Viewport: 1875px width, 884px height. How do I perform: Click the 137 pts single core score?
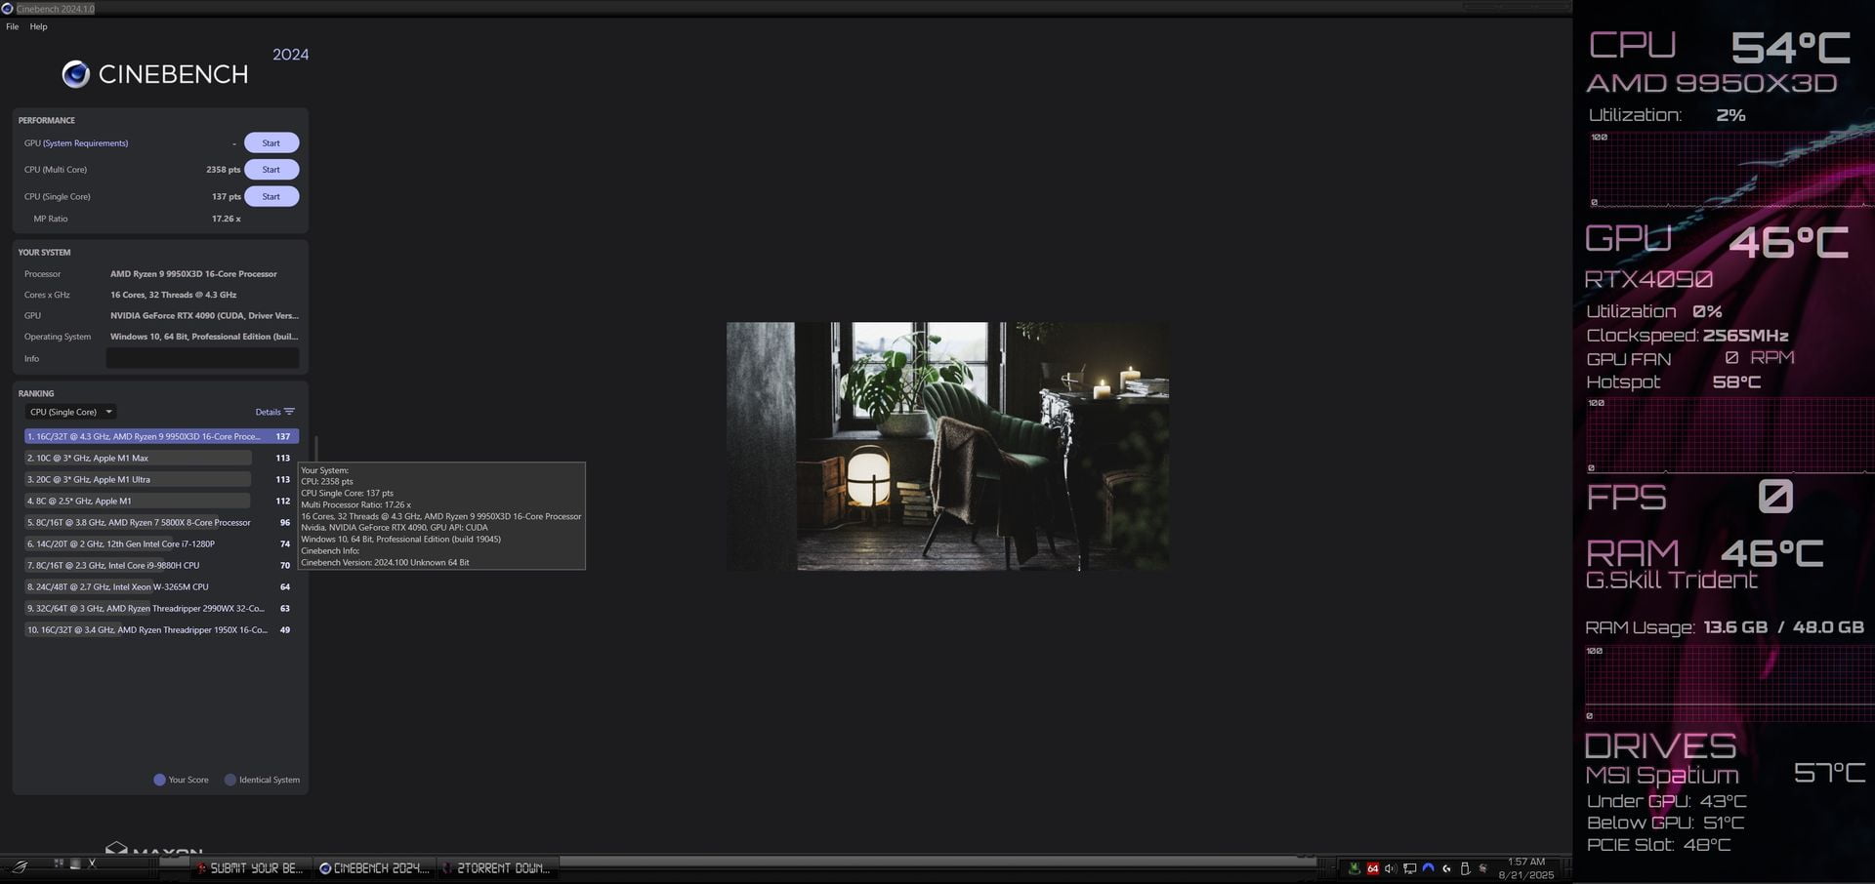(226, 196)
